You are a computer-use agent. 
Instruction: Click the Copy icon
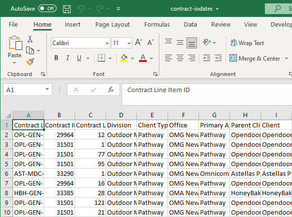tap(30, 50)
